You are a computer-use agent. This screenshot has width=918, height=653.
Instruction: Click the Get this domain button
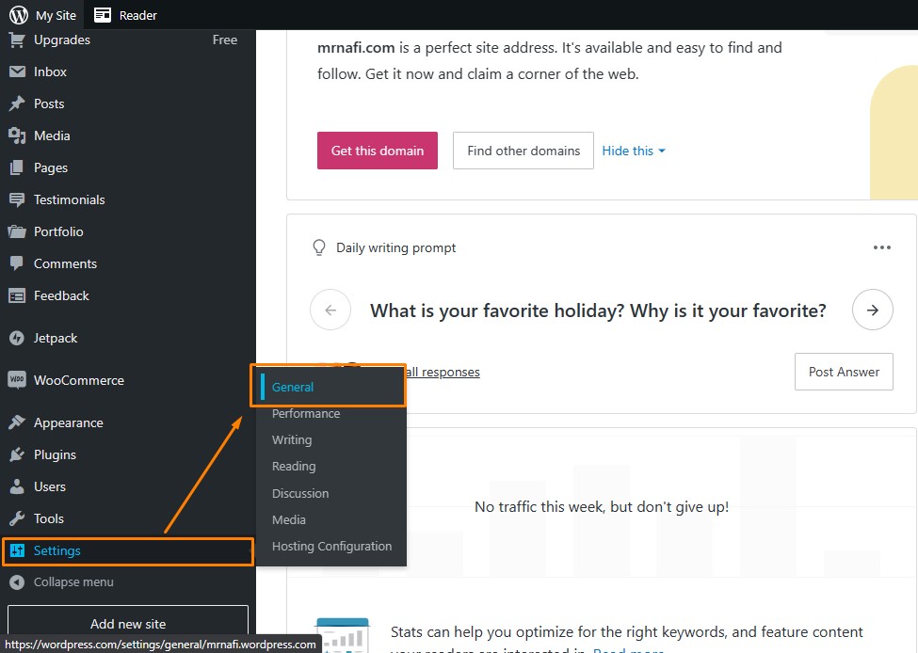pos(378,151)
